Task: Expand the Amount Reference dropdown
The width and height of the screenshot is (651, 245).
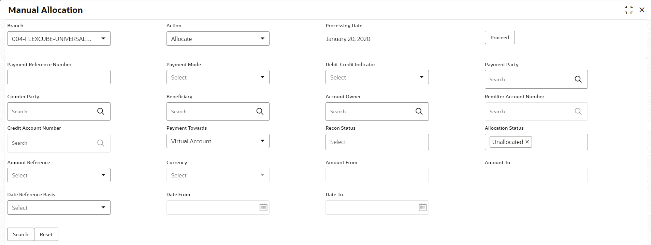Action: pyautogui.click(x=103, y=175)
